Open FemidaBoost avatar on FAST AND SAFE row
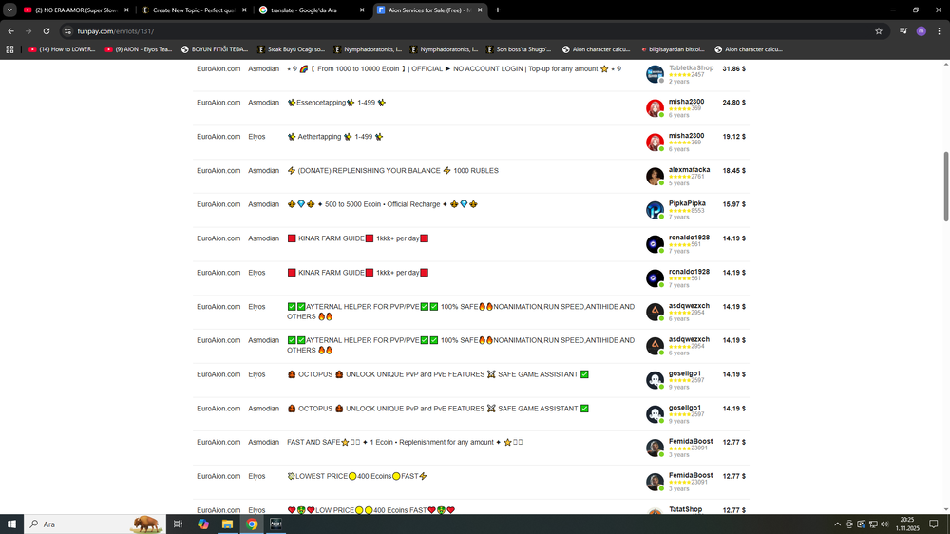The height and width of the screenshot is (534, 950). click(x=655, y=448)
